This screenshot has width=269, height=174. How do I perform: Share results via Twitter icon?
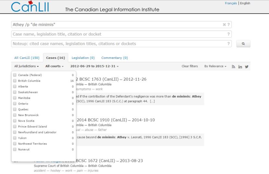pos(247,67)
